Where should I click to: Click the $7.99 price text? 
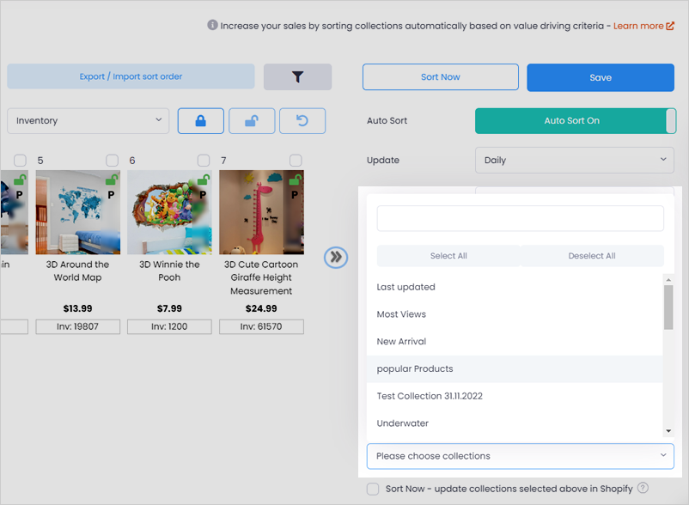tap(169, 308)
